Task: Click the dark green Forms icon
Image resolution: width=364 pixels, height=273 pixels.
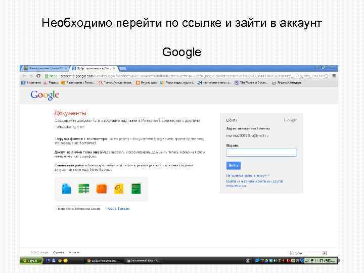Action: click(136, 189)
